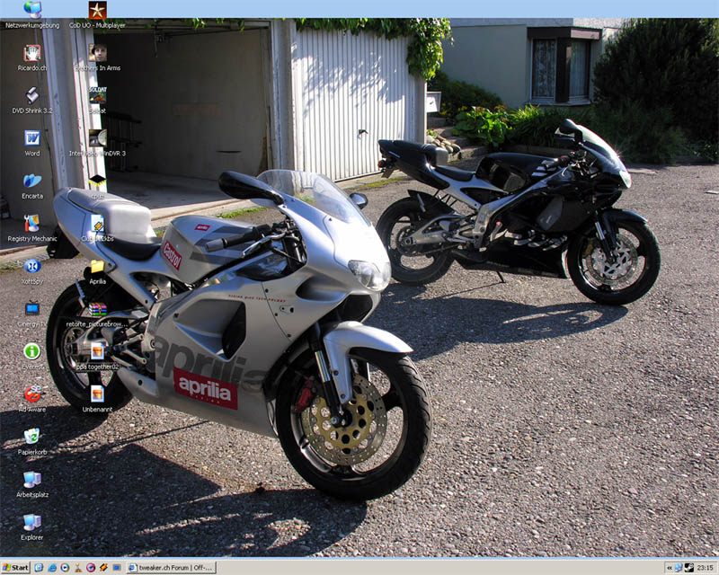Select the XoftSpy desktop icon
Viewport: 719px width, 575px height.
(x=32, y=266)
